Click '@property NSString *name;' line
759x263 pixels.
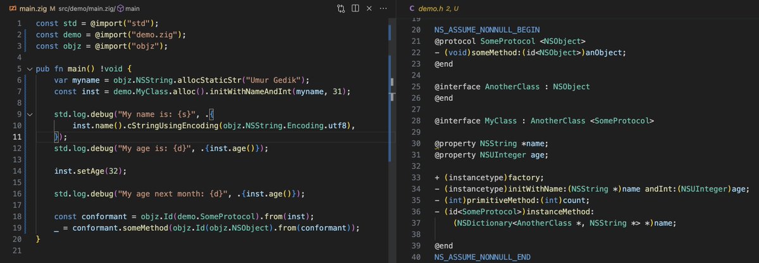point(492,143)
